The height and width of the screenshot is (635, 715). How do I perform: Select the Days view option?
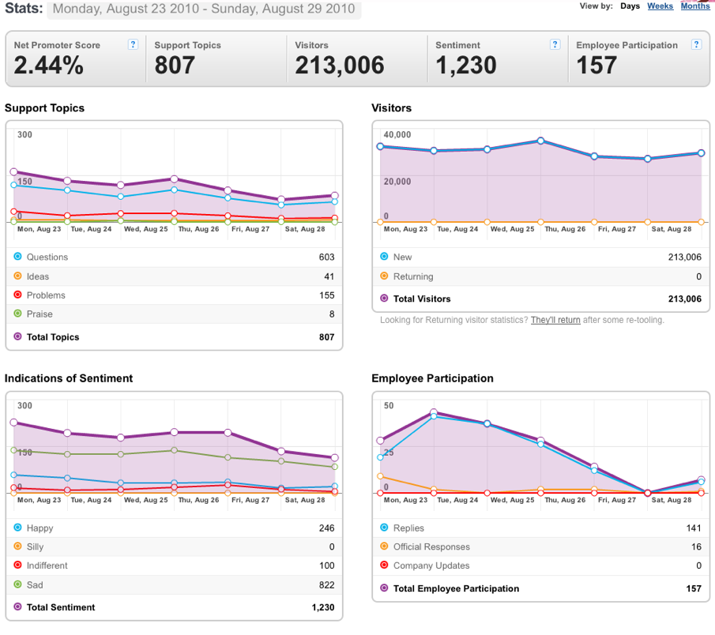click(630, 6)
